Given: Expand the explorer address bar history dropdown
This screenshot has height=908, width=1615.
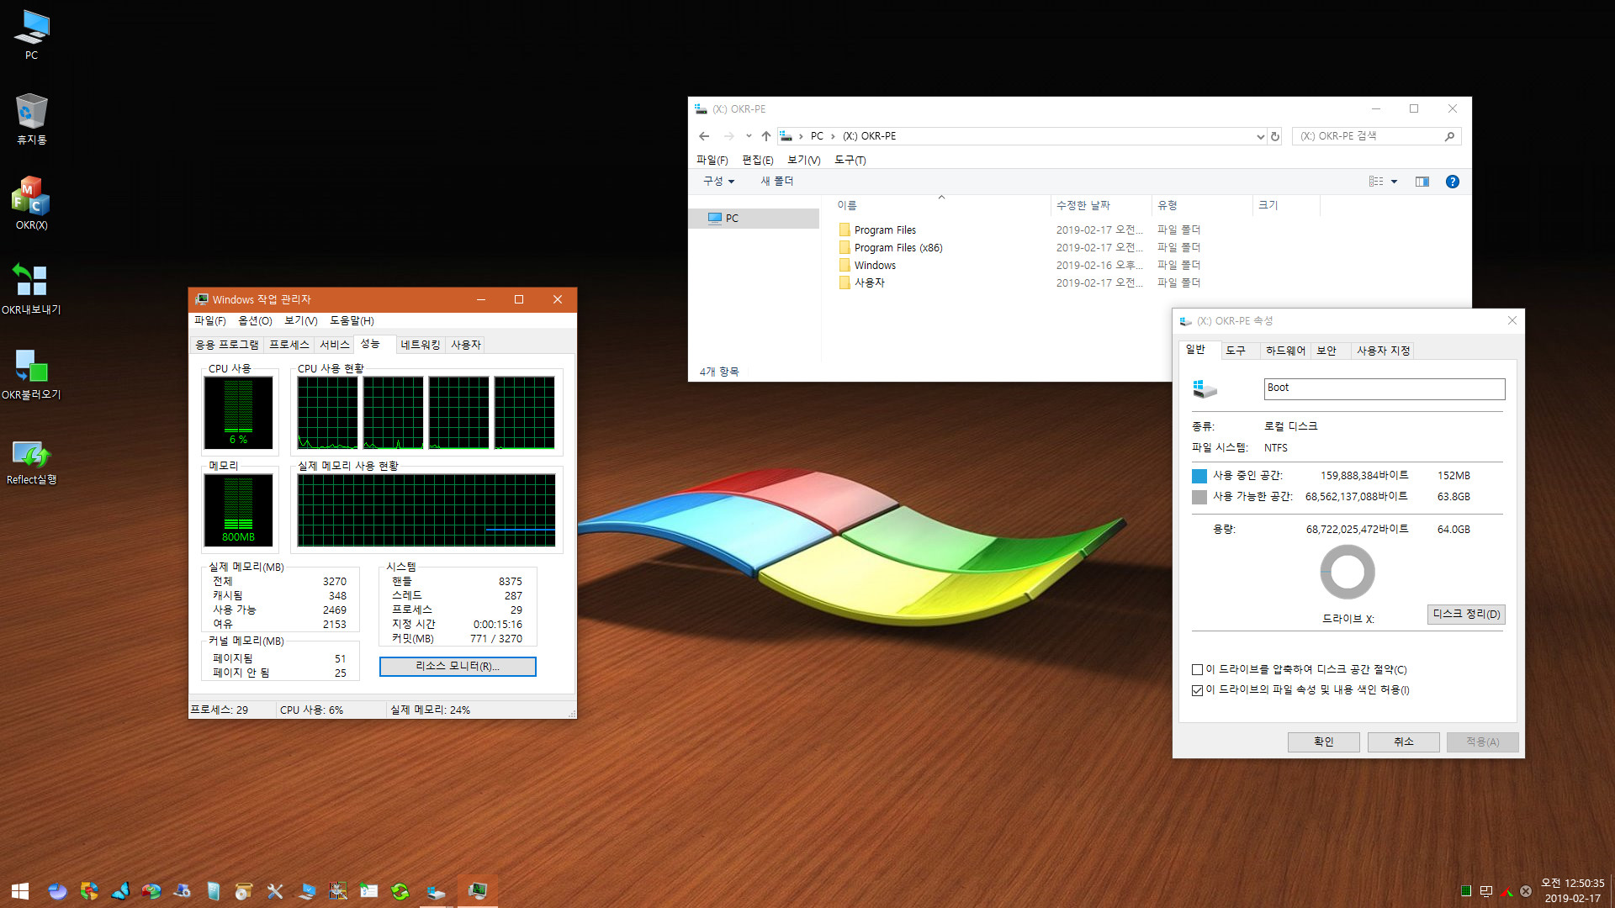Looking at the screenshot, I should click(x=1260, y=136).
